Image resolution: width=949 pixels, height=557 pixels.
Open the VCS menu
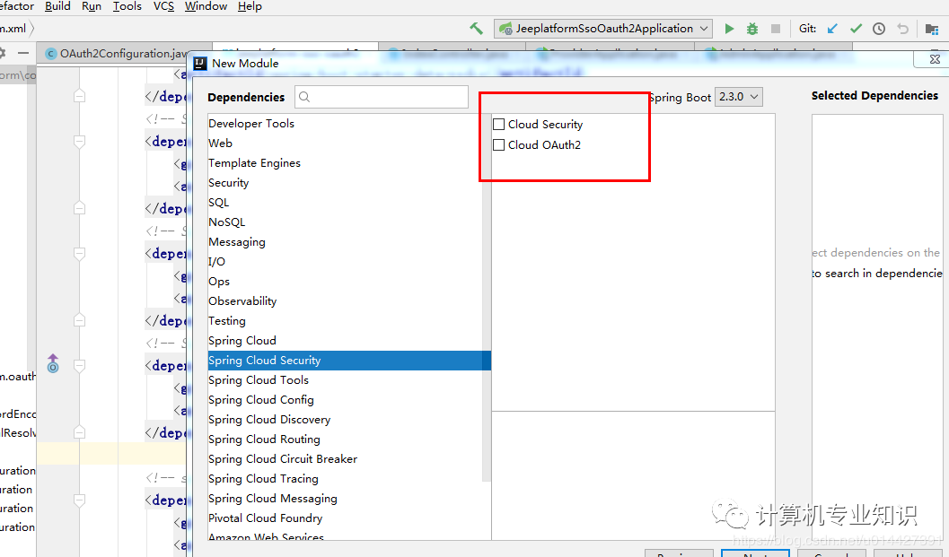(163, 6)
